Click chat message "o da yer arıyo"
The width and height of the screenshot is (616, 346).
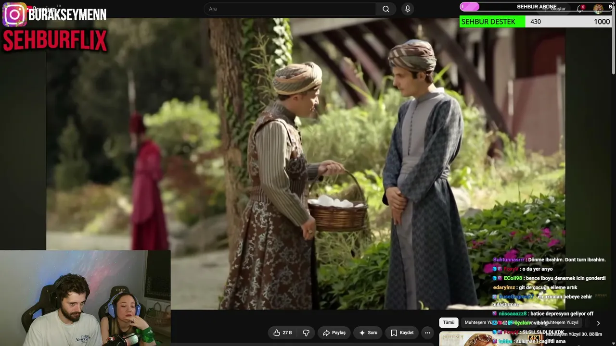click(537, 269)
